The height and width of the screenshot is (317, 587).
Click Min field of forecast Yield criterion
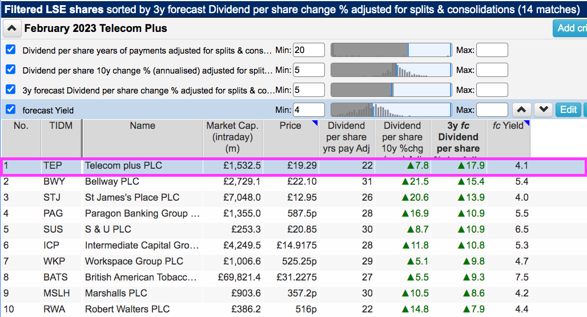[x=309, y=110]
